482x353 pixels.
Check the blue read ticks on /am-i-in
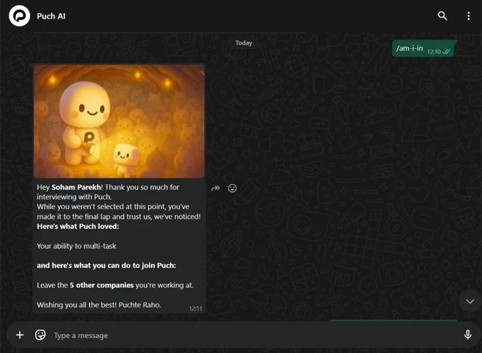coord(447,52)
